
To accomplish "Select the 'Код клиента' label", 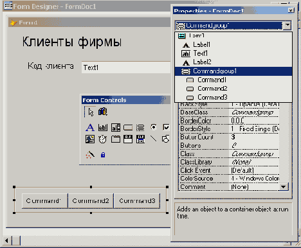I will [x=51, y=66].
